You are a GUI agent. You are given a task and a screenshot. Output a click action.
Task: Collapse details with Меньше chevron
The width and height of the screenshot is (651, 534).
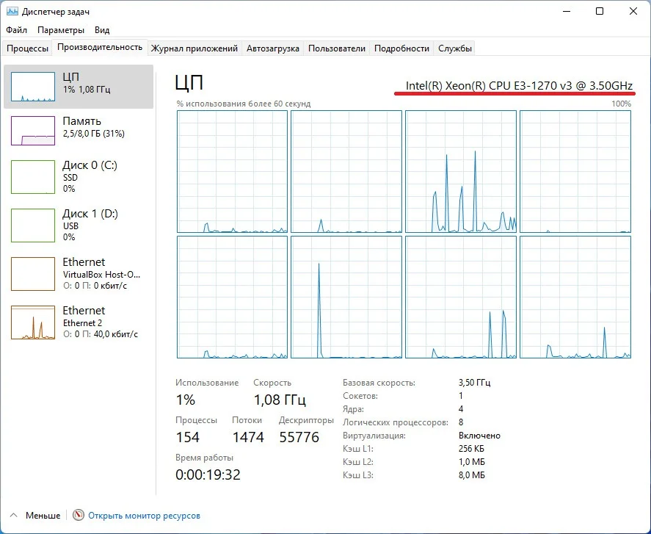(14, 516)
